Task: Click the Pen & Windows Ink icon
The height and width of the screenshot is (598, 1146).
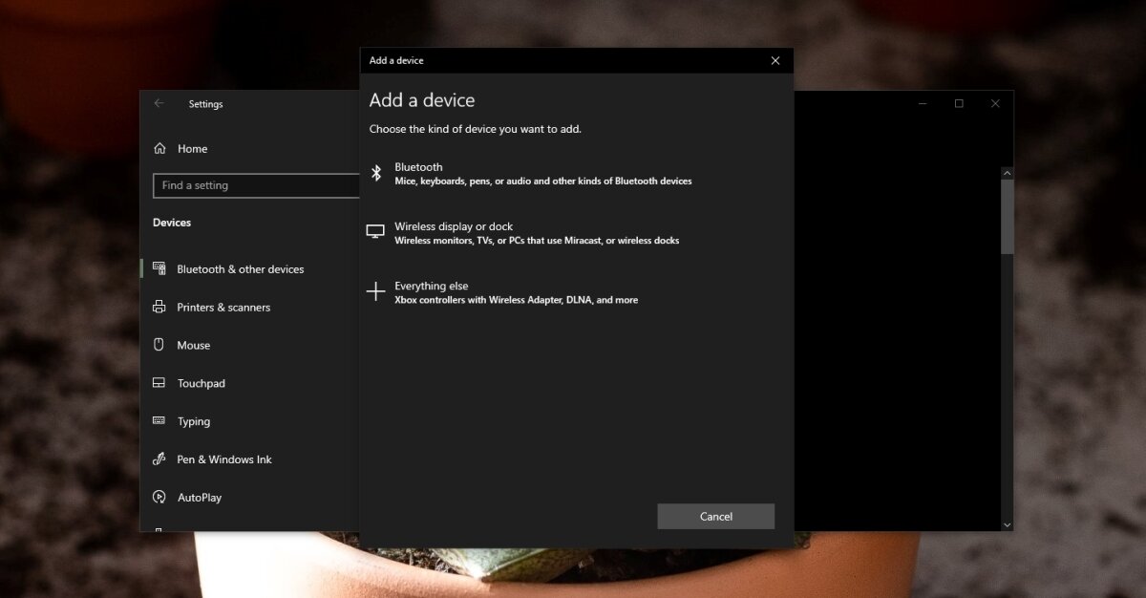Action: pos(159,459)
